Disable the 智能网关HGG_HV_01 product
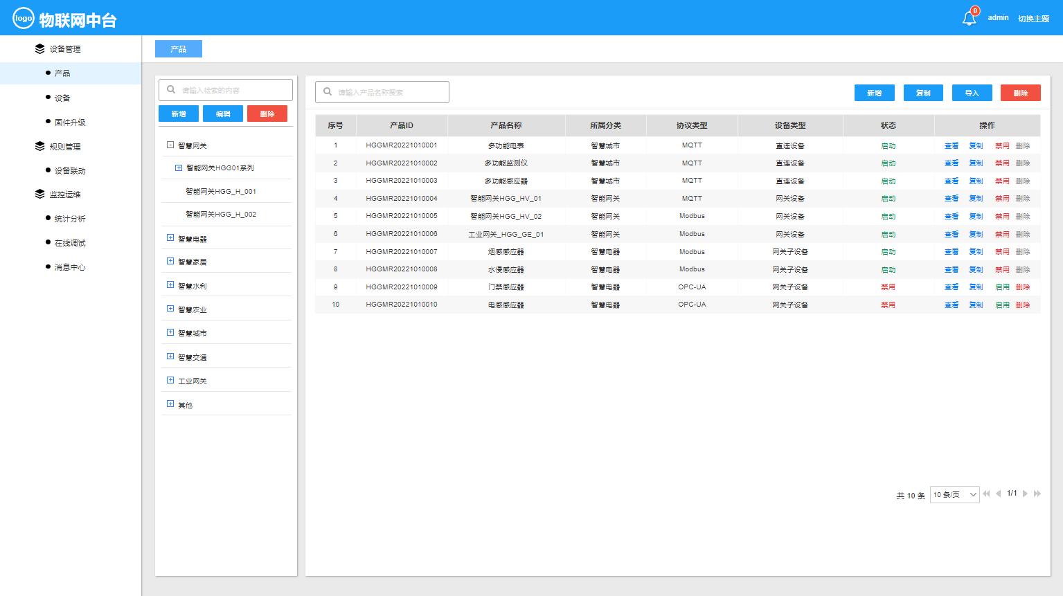The height and width of the screenshot is (596, 1063). click(x=1001, y=199)
